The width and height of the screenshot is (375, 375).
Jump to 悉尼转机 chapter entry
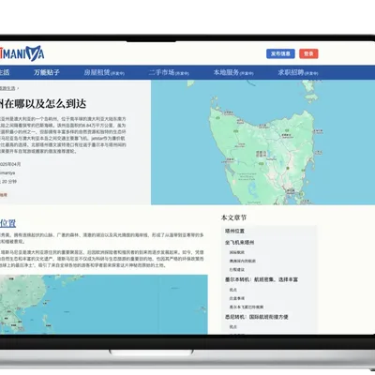click(x=257, y=317)
